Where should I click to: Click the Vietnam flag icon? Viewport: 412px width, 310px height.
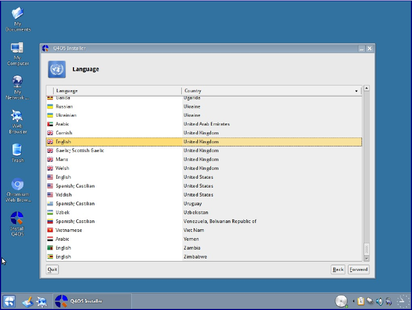click(50, 230)
